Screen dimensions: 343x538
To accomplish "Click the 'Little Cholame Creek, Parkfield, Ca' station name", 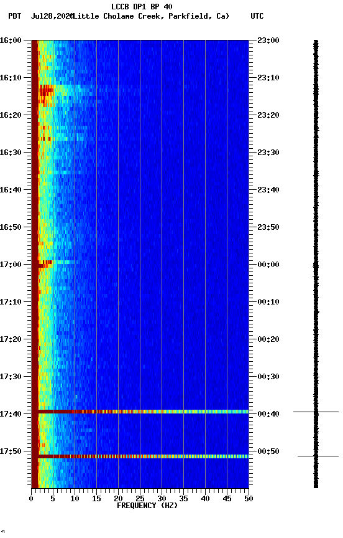I will tap(150, 16).
